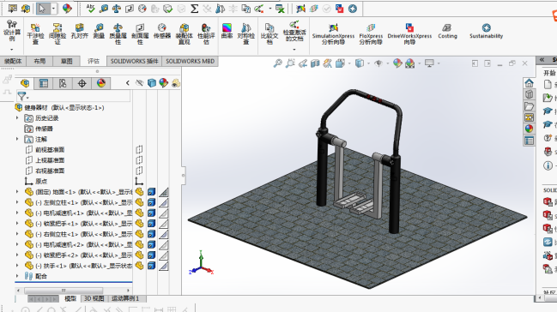Show 曲率 curvature display
Image resolution: width=557 pixels, height=312 pixels.
click(x=227, y=31)
